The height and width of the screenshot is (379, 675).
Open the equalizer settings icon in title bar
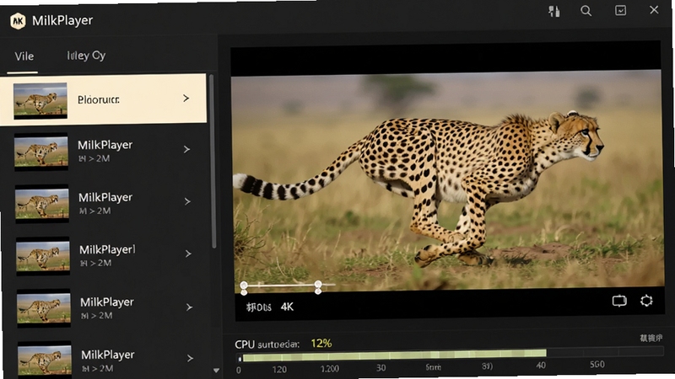[554, 11]
